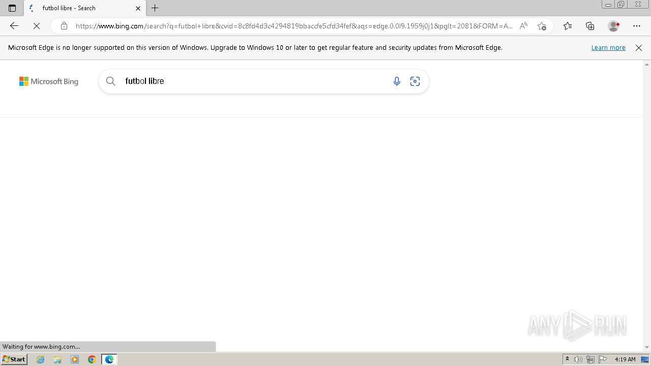Add this page to favorites
The width and height of the screenshot is (651, 366).
[x=542, y=26]
